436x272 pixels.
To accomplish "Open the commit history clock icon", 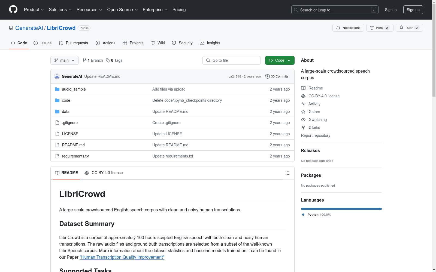I will pos(268,76).
